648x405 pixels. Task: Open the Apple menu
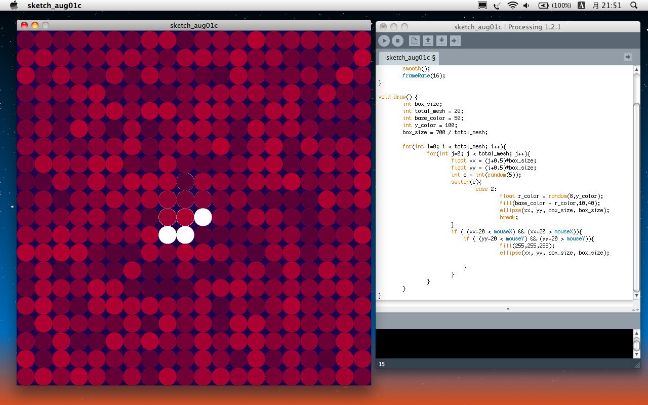coord(14,5)
